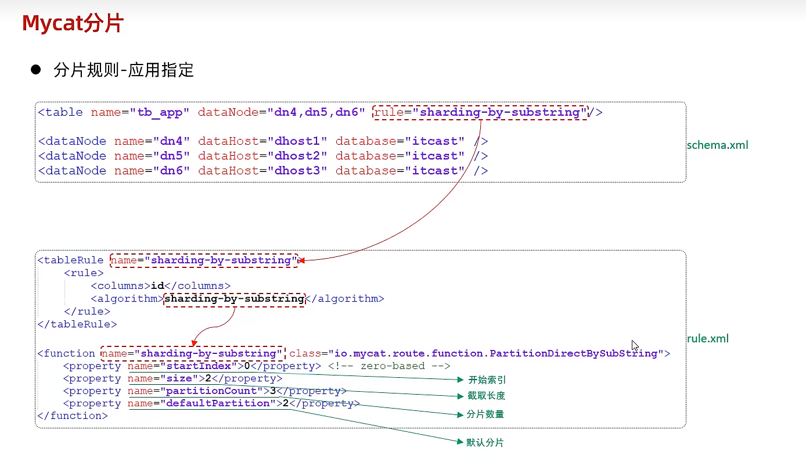The width and height of the screenshot is (806, 458).
Task: Click the green "rule.xml" label
Action: [708, 339]
